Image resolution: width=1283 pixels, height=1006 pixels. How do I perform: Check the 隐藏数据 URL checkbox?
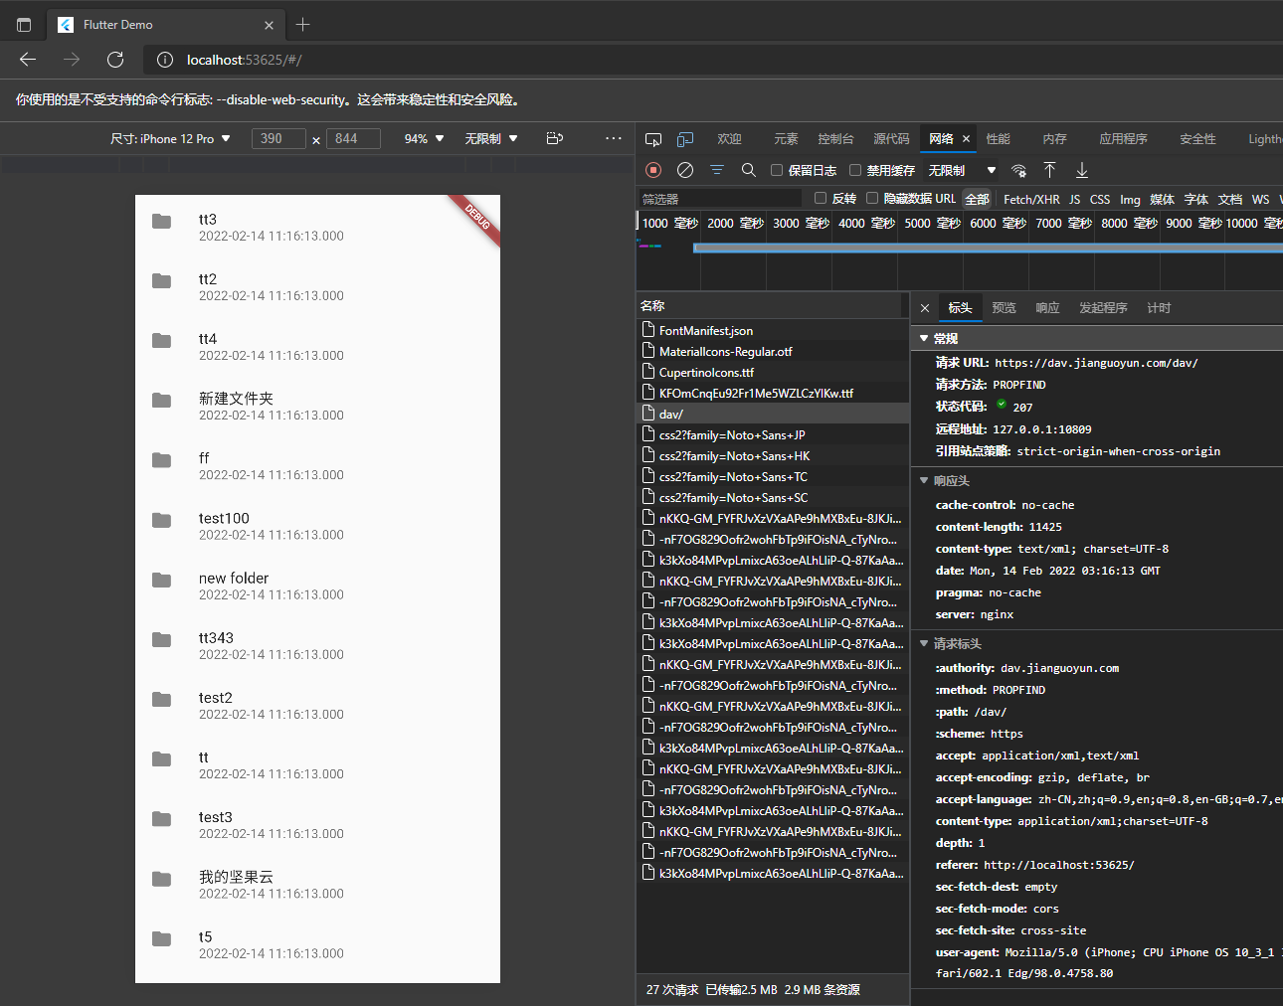[x=872, y=198]
